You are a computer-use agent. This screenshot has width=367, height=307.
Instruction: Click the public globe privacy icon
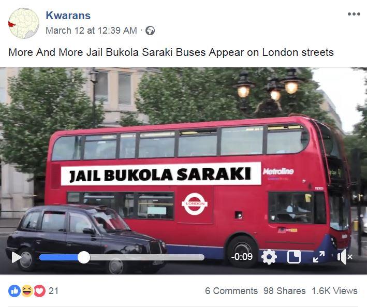click(150, 31)
